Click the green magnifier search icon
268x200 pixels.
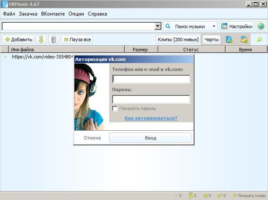coord(259,39)
